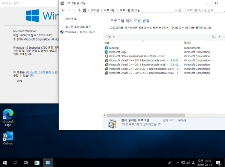Open the 구성 organize dropdown

[110, 37]
